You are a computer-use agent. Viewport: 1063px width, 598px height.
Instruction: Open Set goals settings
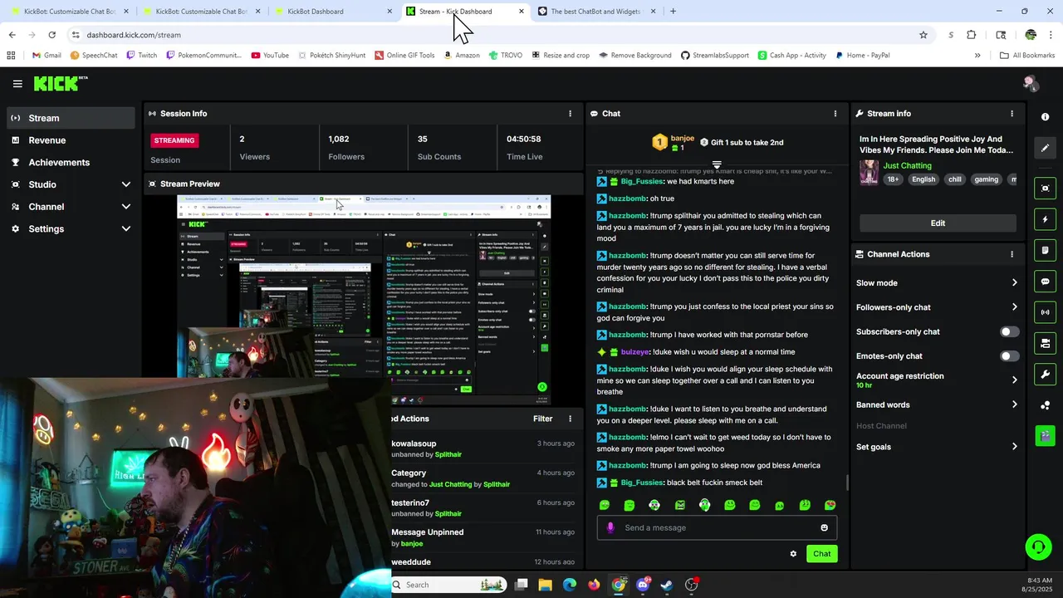click(937, 447)
